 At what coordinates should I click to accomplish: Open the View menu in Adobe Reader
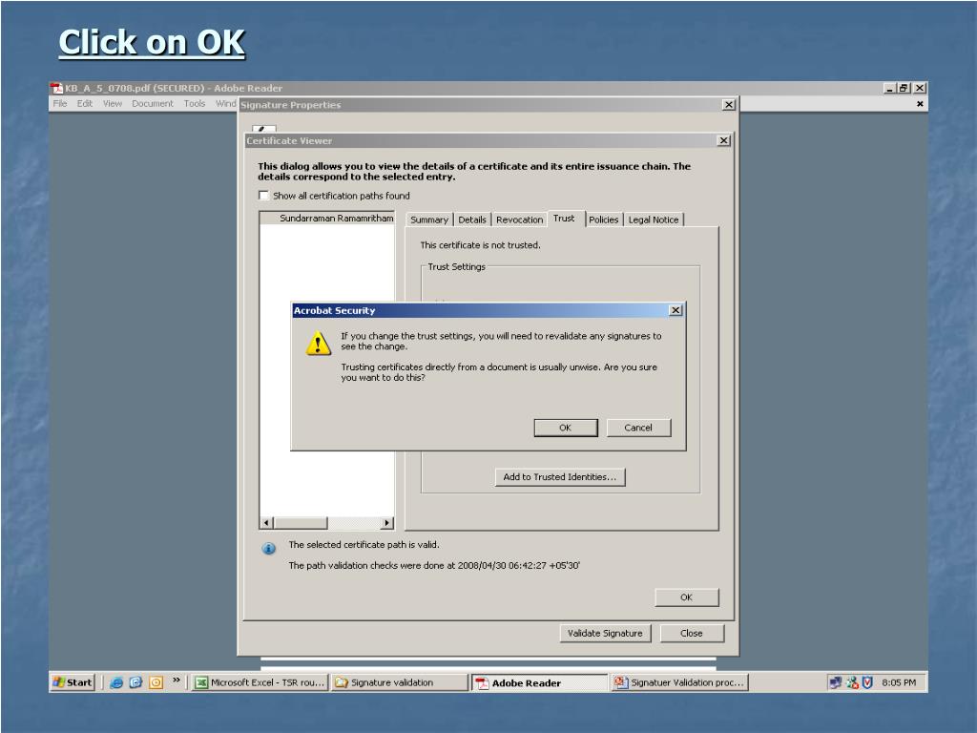point(113,103)
